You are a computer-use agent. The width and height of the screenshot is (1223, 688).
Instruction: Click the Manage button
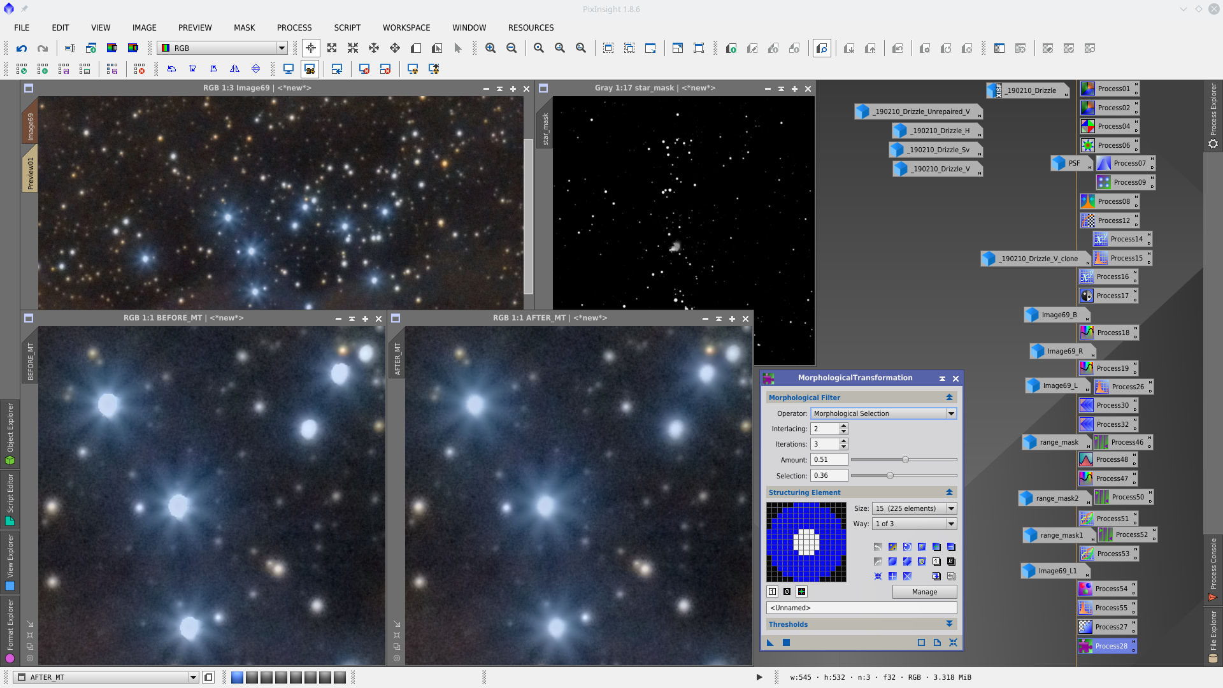pos(924,592)
